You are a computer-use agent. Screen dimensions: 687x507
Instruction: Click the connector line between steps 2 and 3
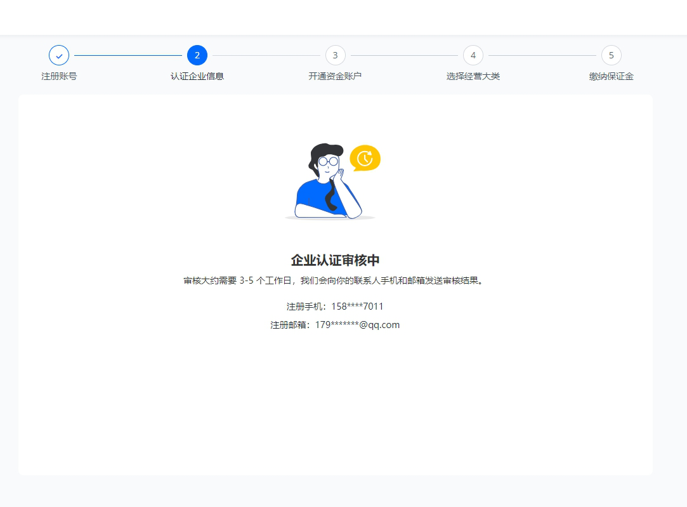pos(266,56)
